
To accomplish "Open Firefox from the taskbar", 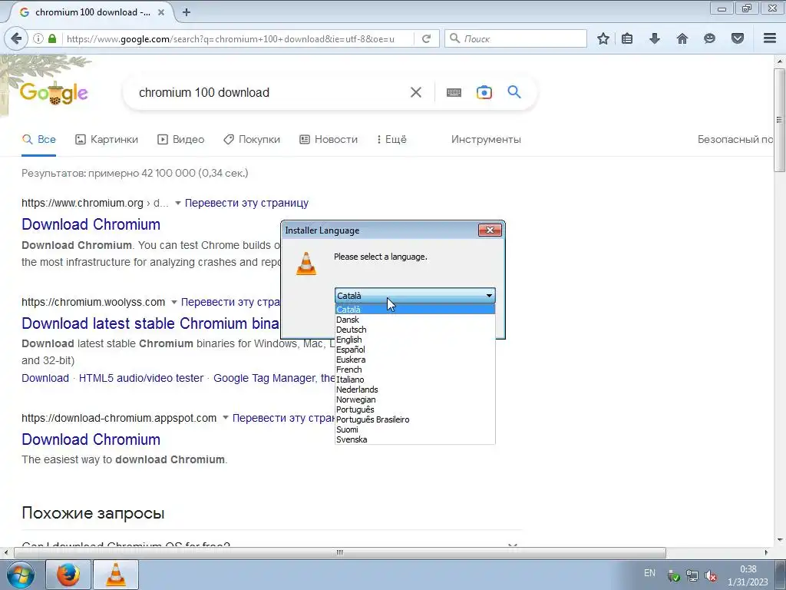I will (68, 575).
